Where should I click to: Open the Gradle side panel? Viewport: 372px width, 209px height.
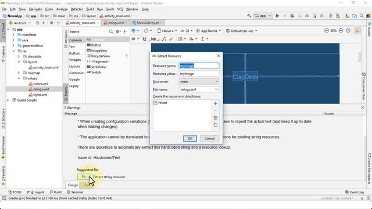[370, 30]
